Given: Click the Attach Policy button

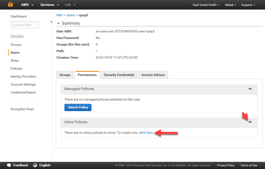Looking at the screenshot, I should (78, 108).
